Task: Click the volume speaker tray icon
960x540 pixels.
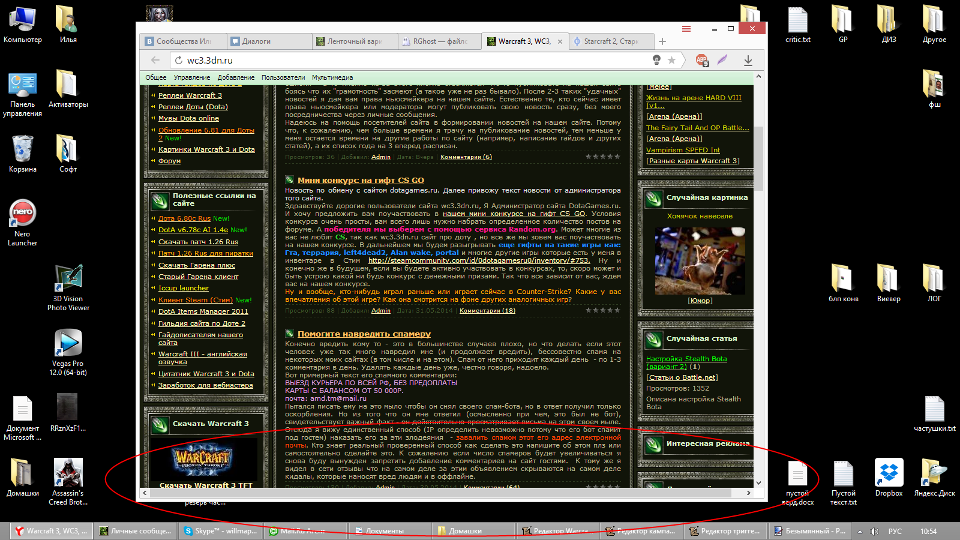Action: pos(874,531)
